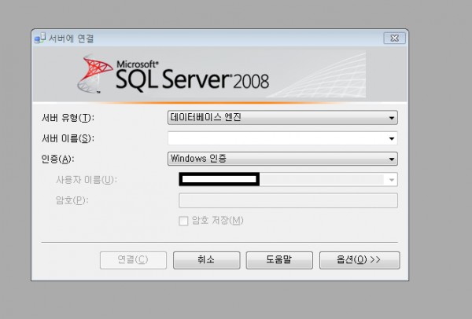Click the 연결(C) connect button

133,260
